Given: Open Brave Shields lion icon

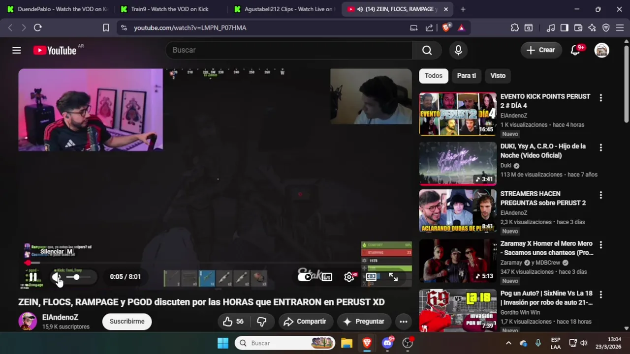Looking at the screenshot, I should [446, 28].
